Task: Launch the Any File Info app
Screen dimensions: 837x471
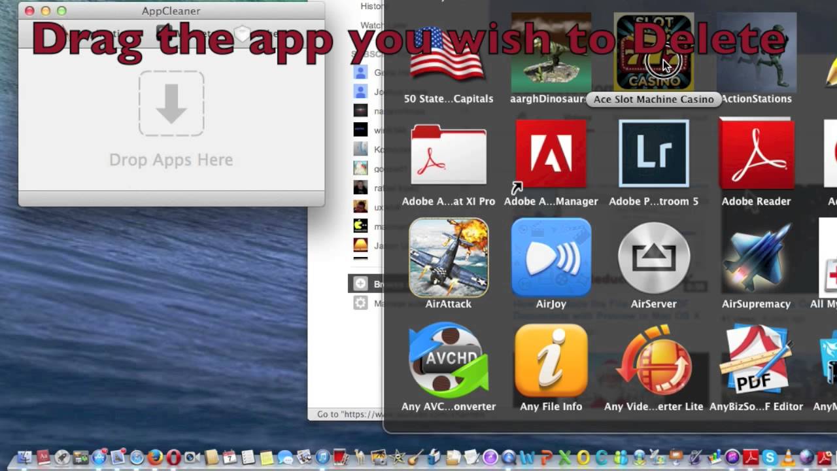Action: click(x=551, y=360)
